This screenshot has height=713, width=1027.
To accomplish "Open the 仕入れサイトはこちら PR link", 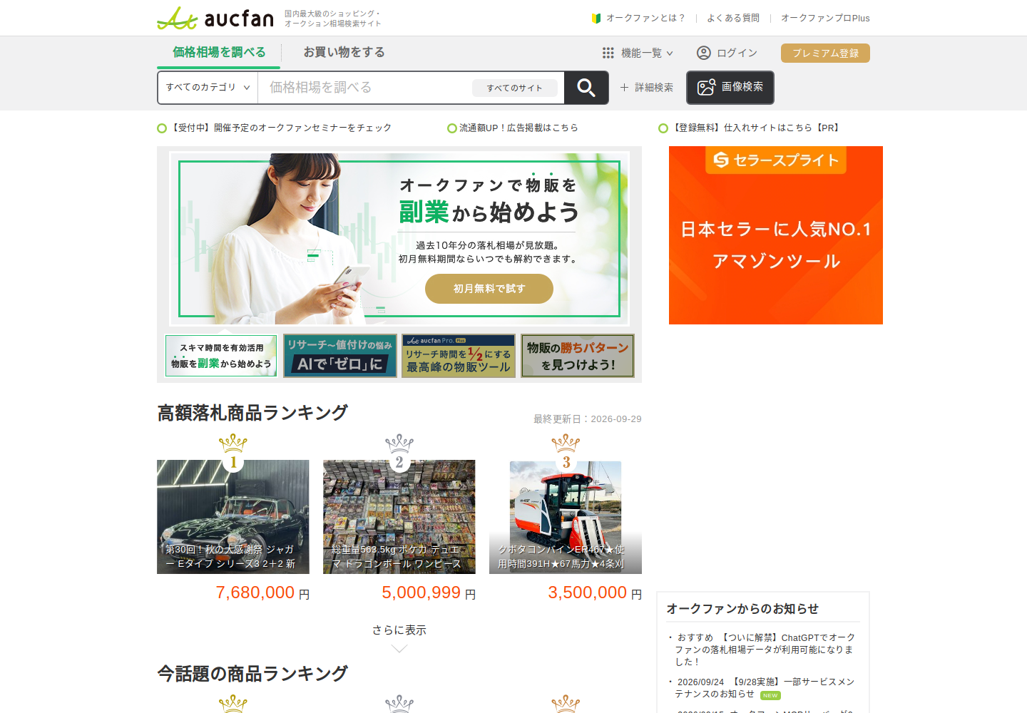I will [750, 128].
